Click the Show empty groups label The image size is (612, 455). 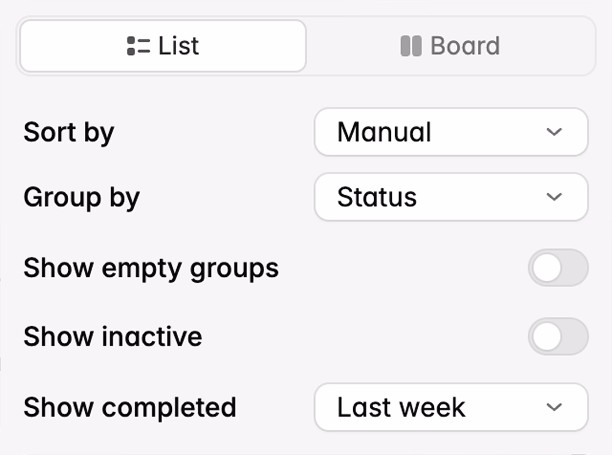151,267
